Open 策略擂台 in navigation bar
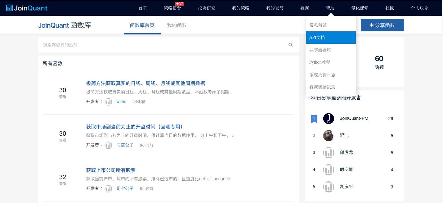This screenshot has width=443, height=203. click(x=172, y=8)
